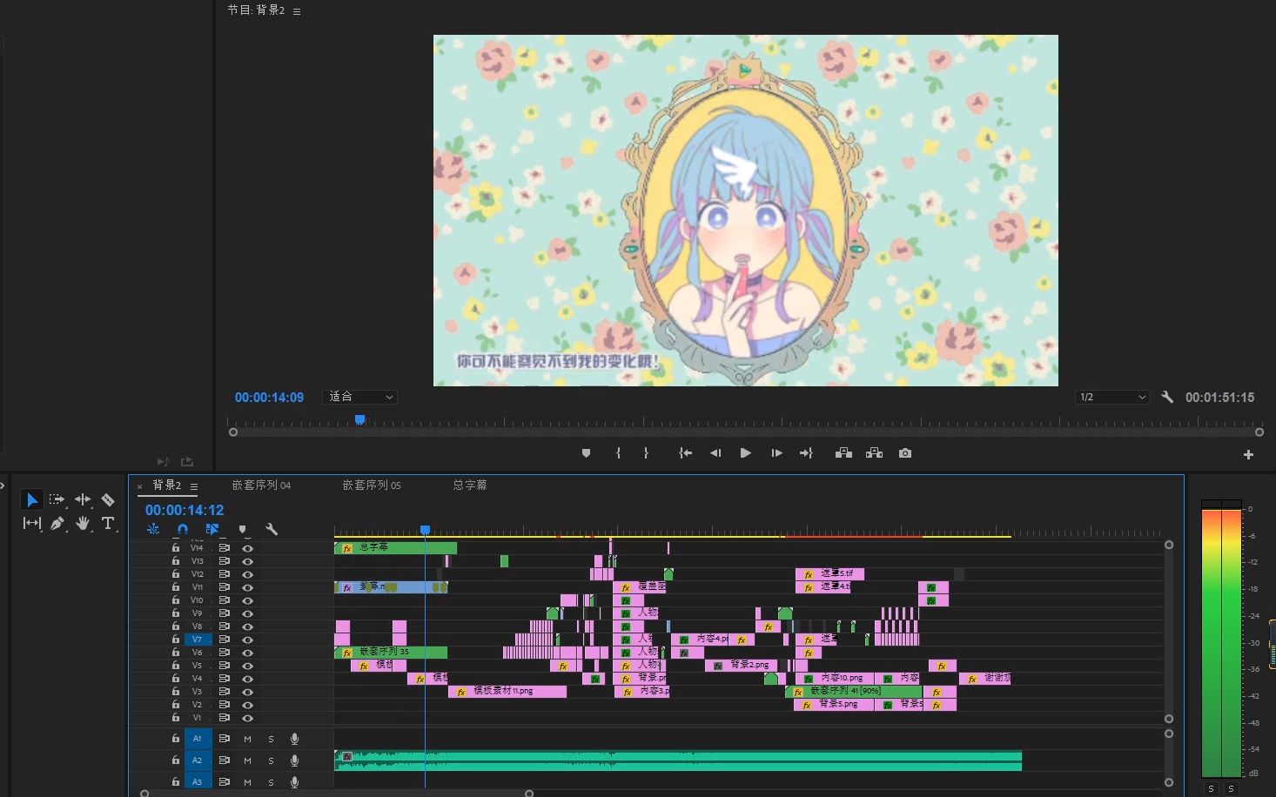Viewport: 1276px width, 797px height.
Task: Toggle insert sequences as nests icon in timeline
Action: tap(153, 529)
